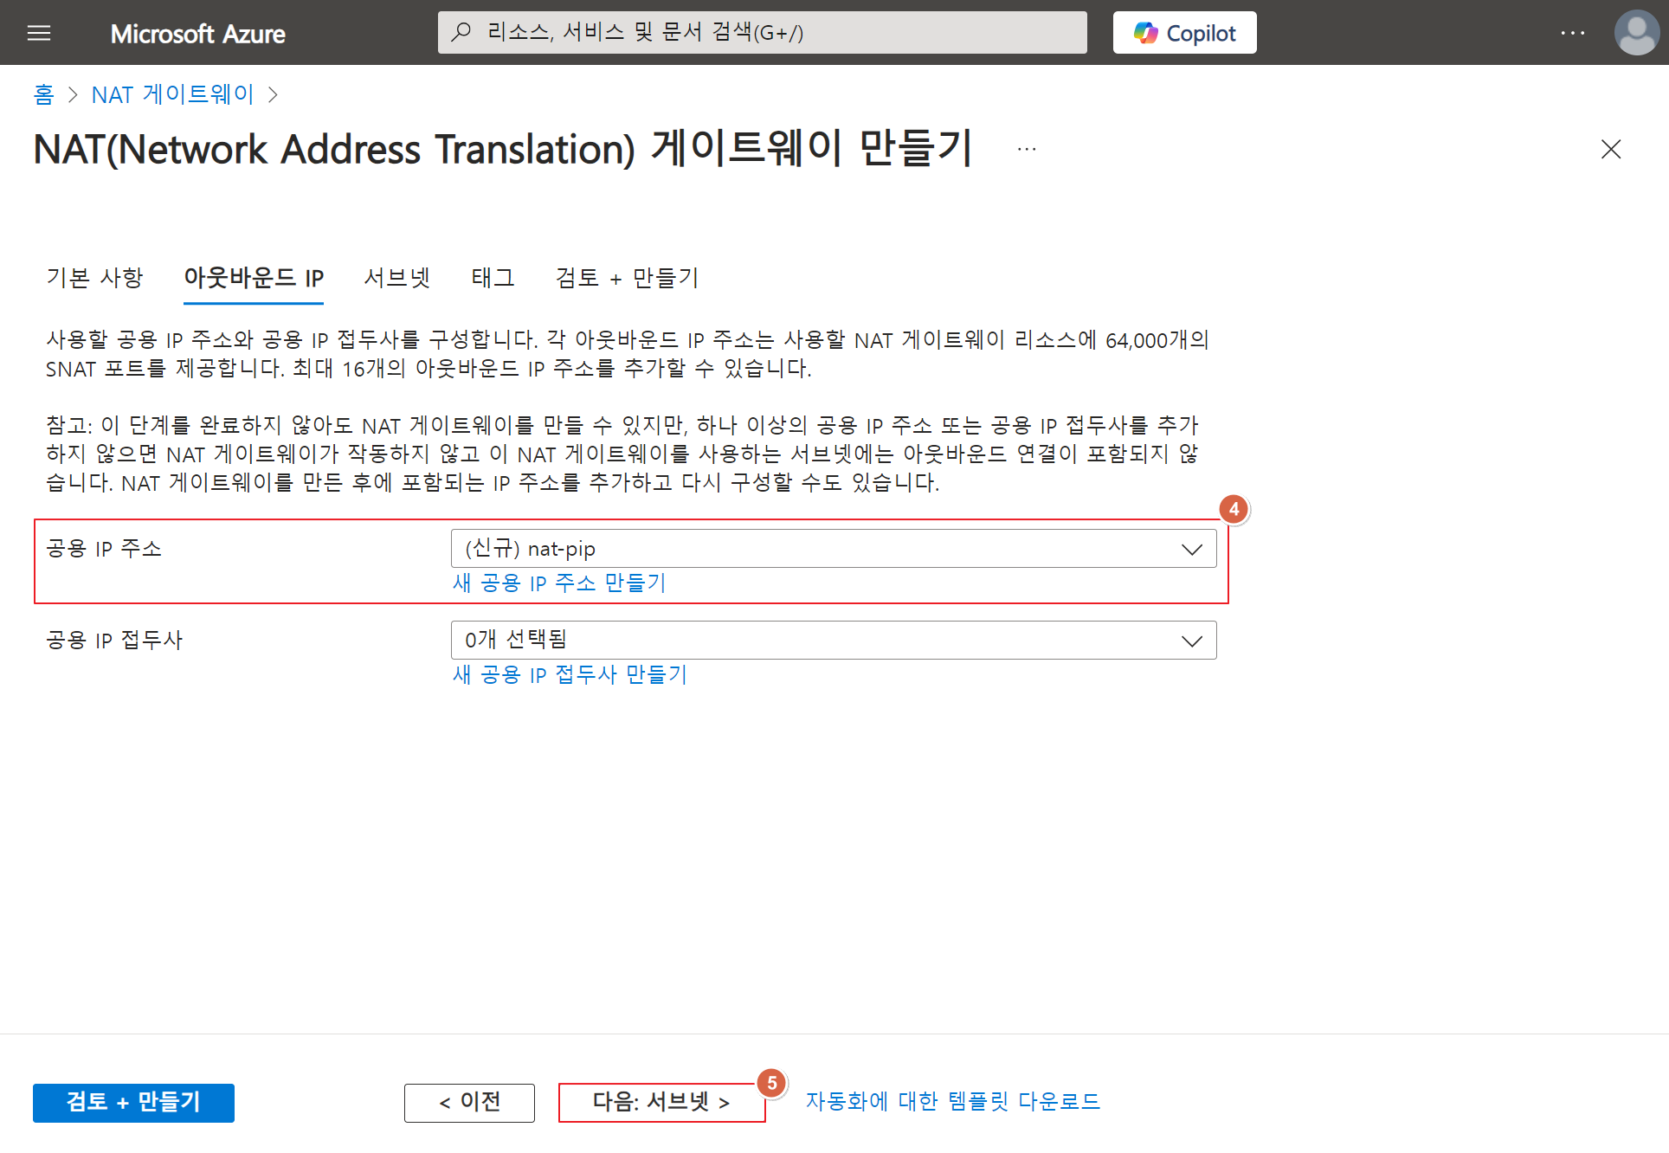Open the automation template download link

(x=952, y=1102)
